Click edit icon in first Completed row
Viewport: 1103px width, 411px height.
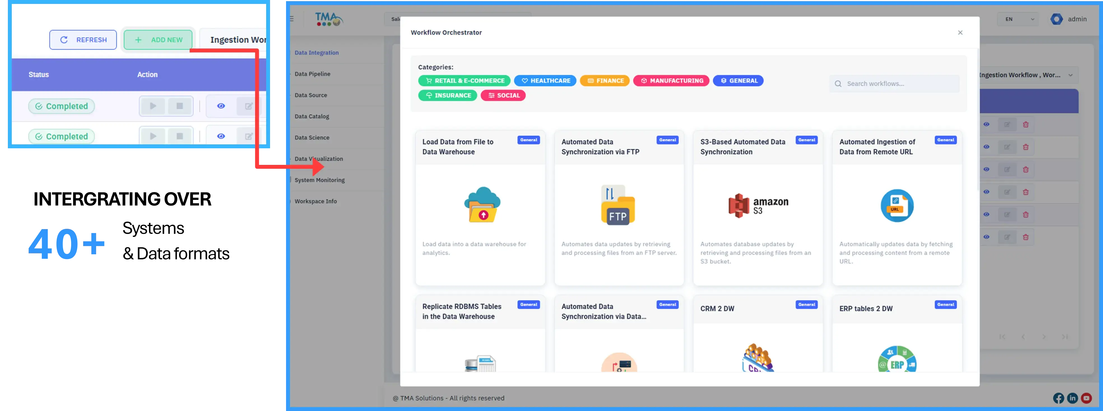pyautogui.click(x=248, y=106)
